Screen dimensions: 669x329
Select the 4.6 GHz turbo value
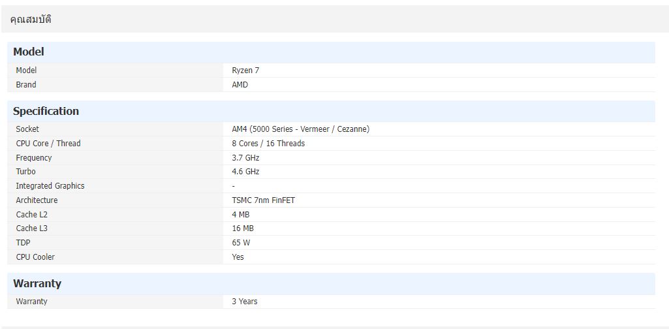point(245,172)
